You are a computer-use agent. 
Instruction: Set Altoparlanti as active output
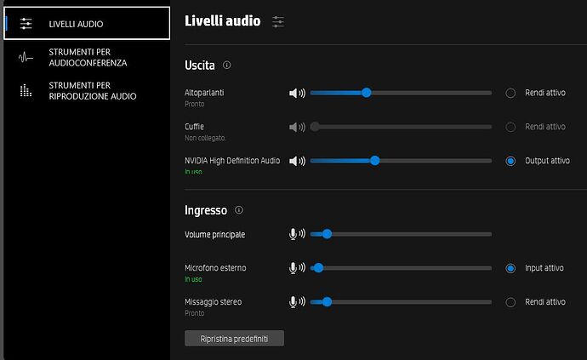pyautogui.click(x=510, y=93)
